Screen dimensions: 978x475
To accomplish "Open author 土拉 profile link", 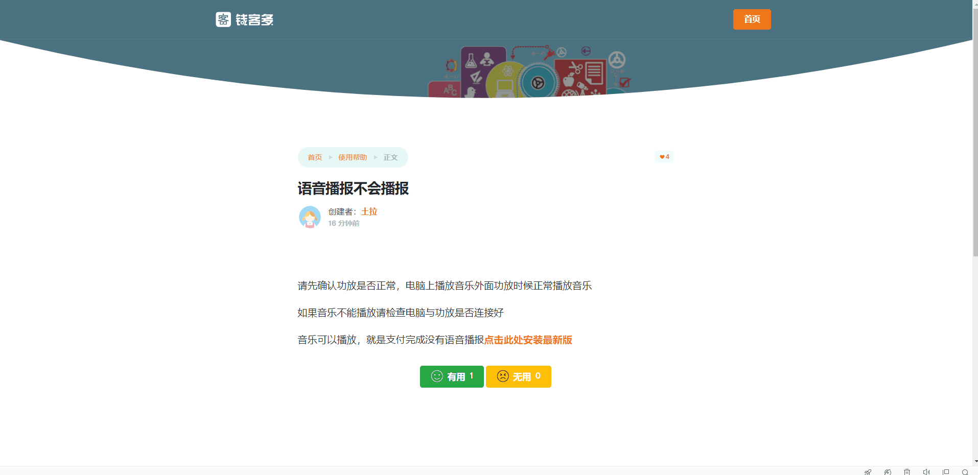I will [x=369, y=211].
